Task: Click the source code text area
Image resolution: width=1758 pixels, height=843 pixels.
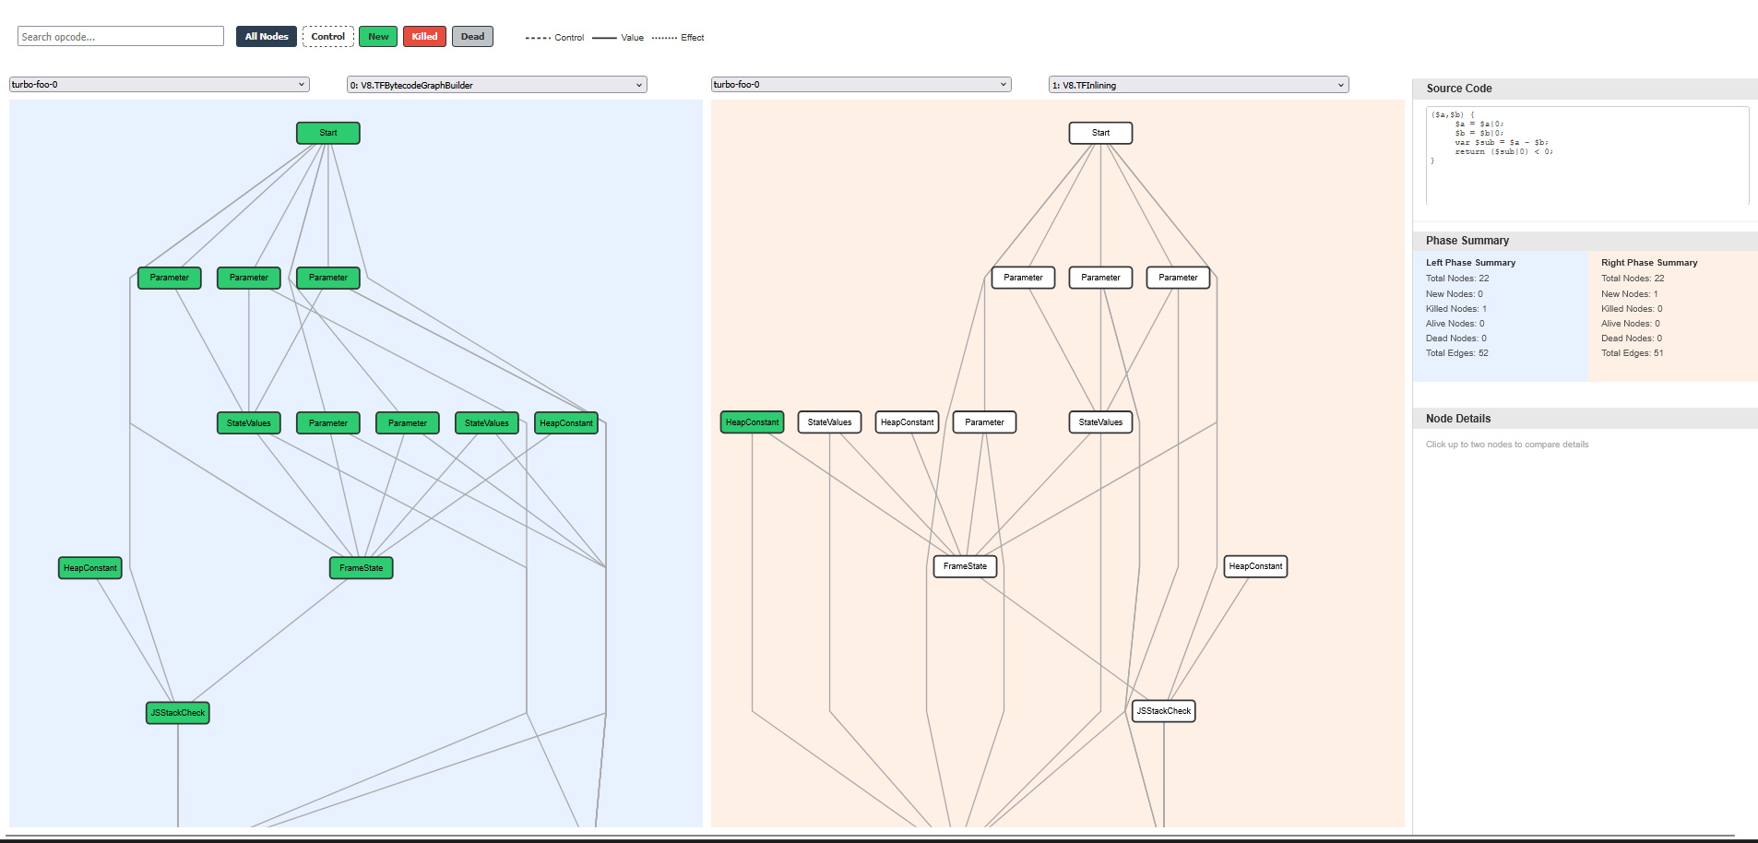Action: pyautogui.click(x=1587, y=156)
